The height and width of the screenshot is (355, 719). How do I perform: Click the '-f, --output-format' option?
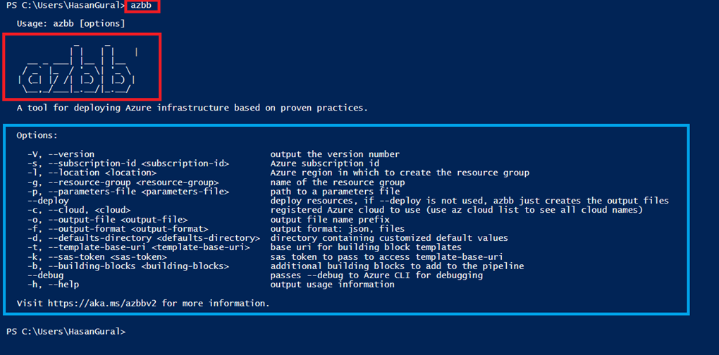click(118, 229)
